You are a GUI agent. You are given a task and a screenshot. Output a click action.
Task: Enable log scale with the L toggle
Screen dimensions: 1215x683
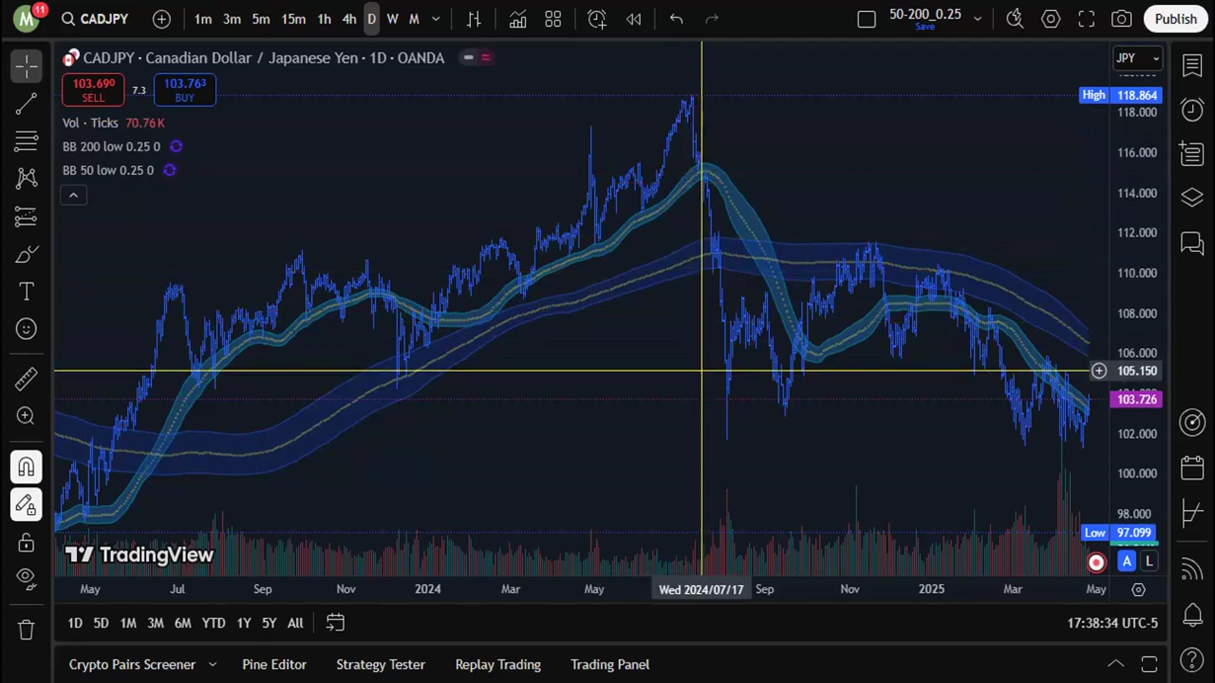[x=1149, y=561]
